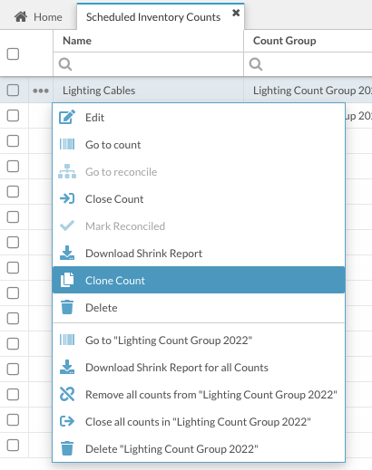Image resolution: width=372 pixels, height=470 pixels.
Task: Focus the Name filter input field
Action: (x=148, y=64)
